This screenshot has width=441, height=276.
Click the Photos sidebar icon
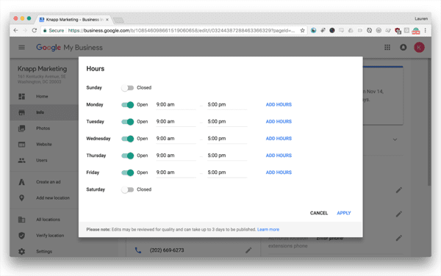(21, 128)
